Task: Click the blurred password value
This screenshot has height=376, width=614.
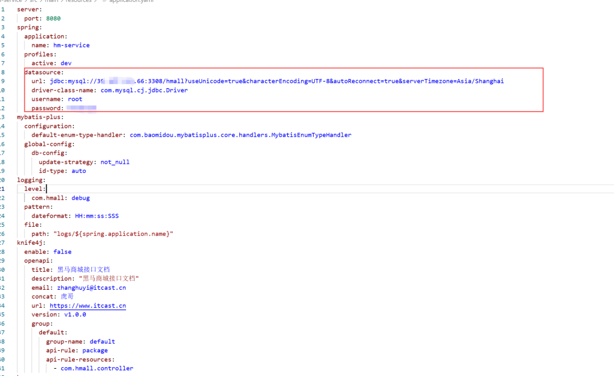Action: click(x=82, y=109)
